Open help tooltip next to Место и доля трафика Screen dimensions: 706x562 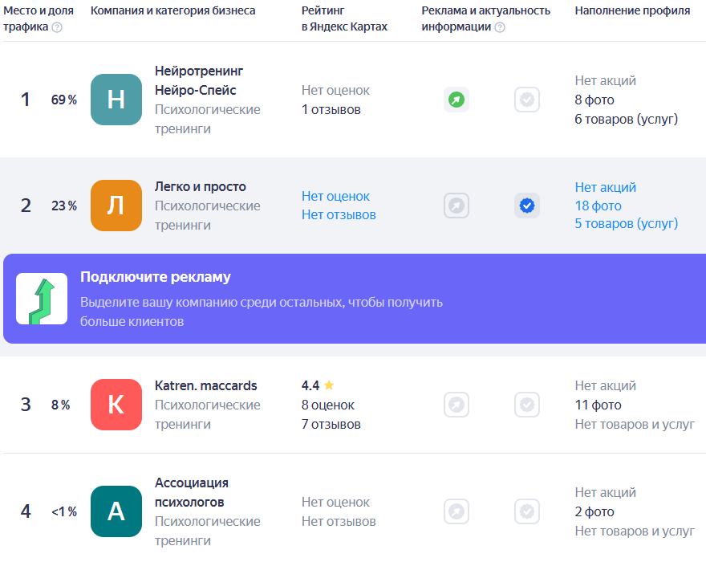pyautogui.click(x=57, y=27)
